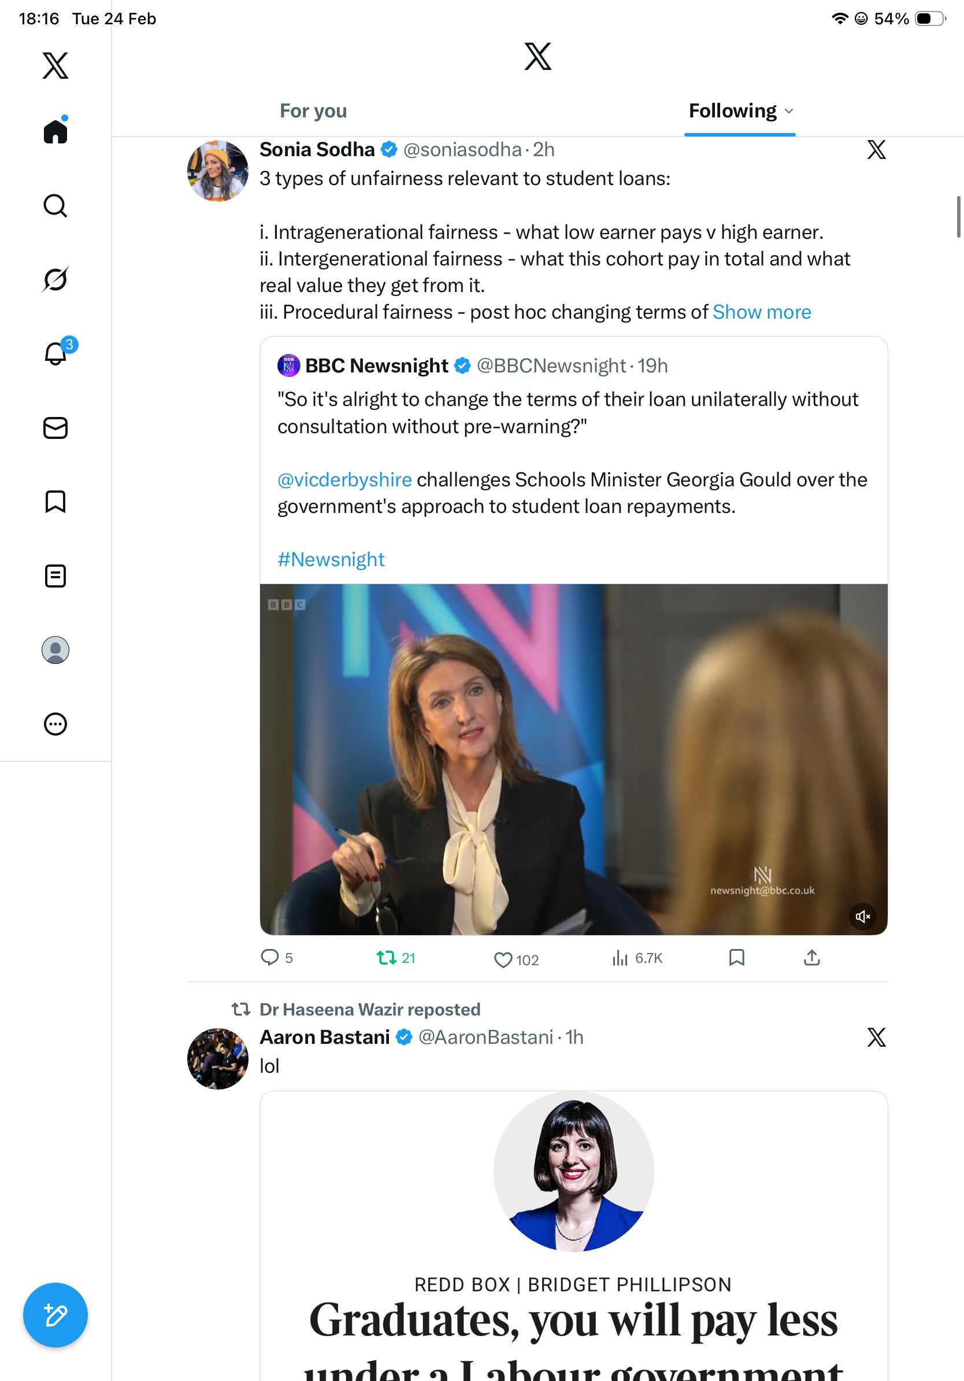Image resolution: width=964 pixels, height=1381 pixels.
Task: Like Sonia Sodha's post
Action: pyautogui.click(x=502, y=959)
